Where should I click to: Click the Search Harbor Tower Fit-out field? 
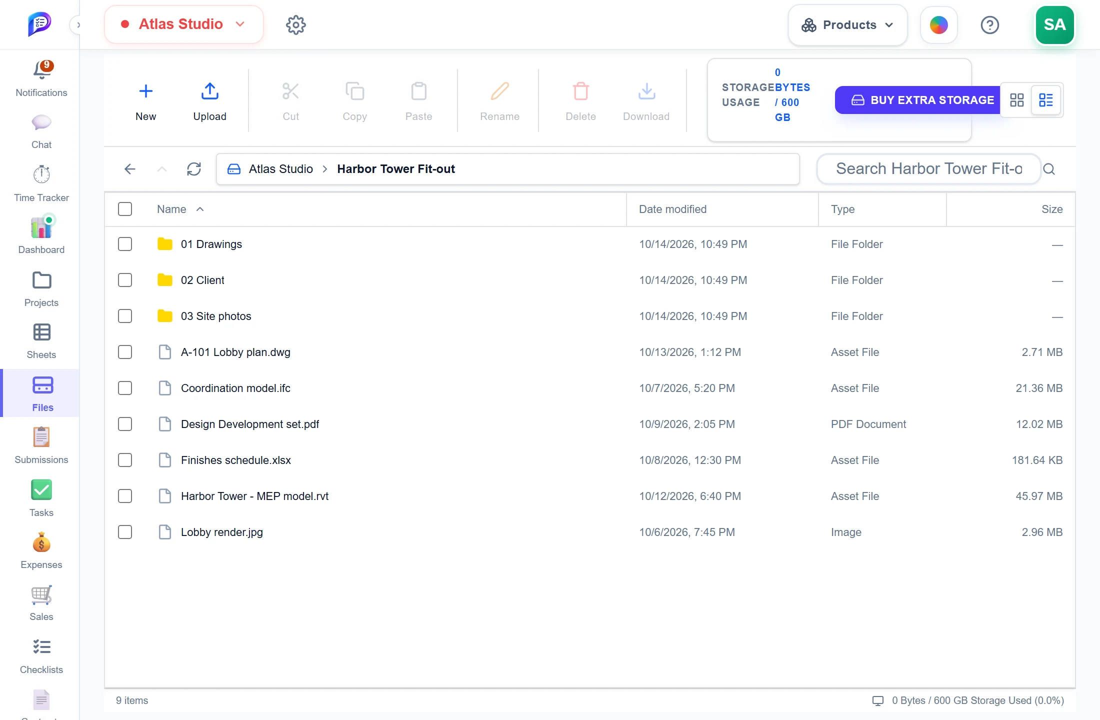click(929, 169)
